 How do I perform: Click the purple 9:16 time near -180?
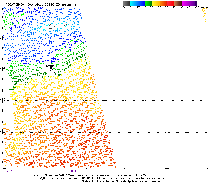click(10, 171)
